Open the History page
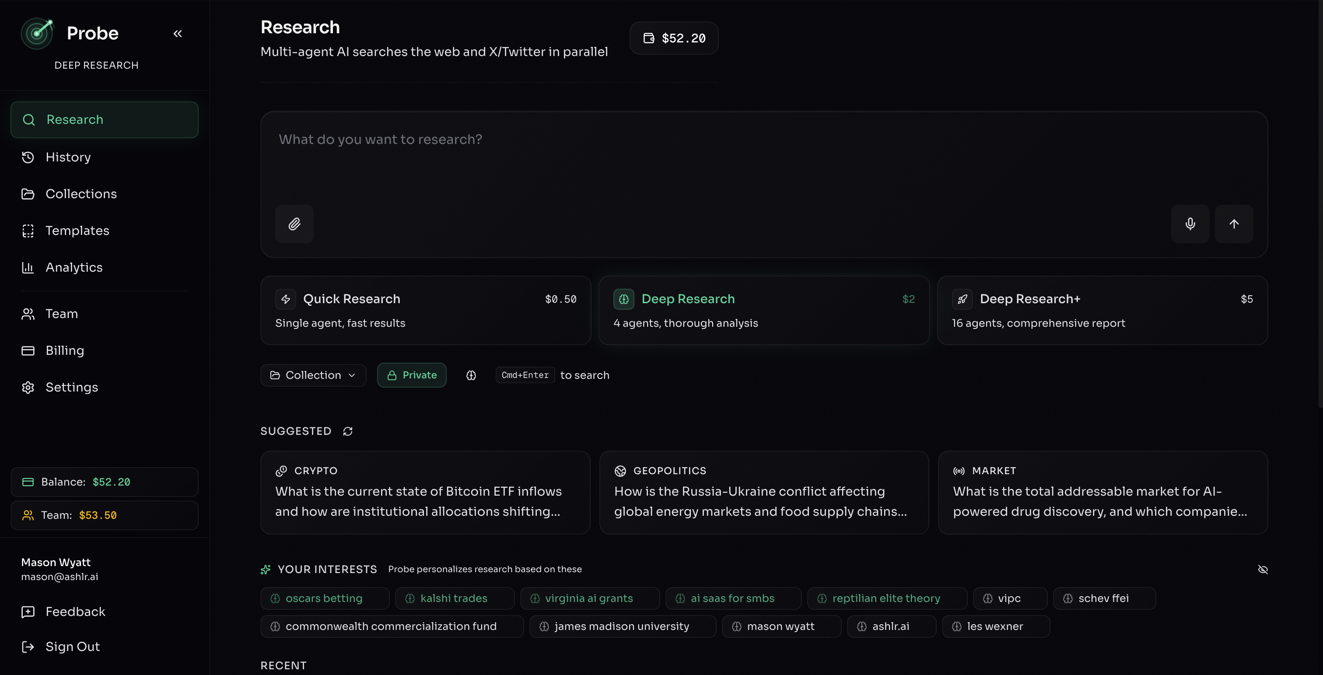This screenshot has width=1323, height=675. point(68,157)
